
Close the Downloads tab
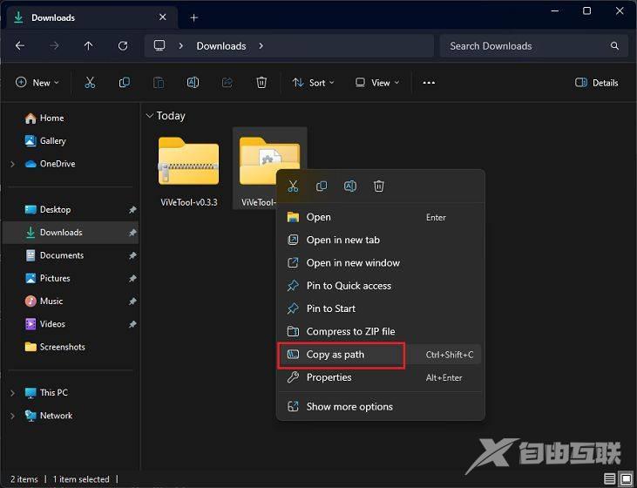coord(162,17)
